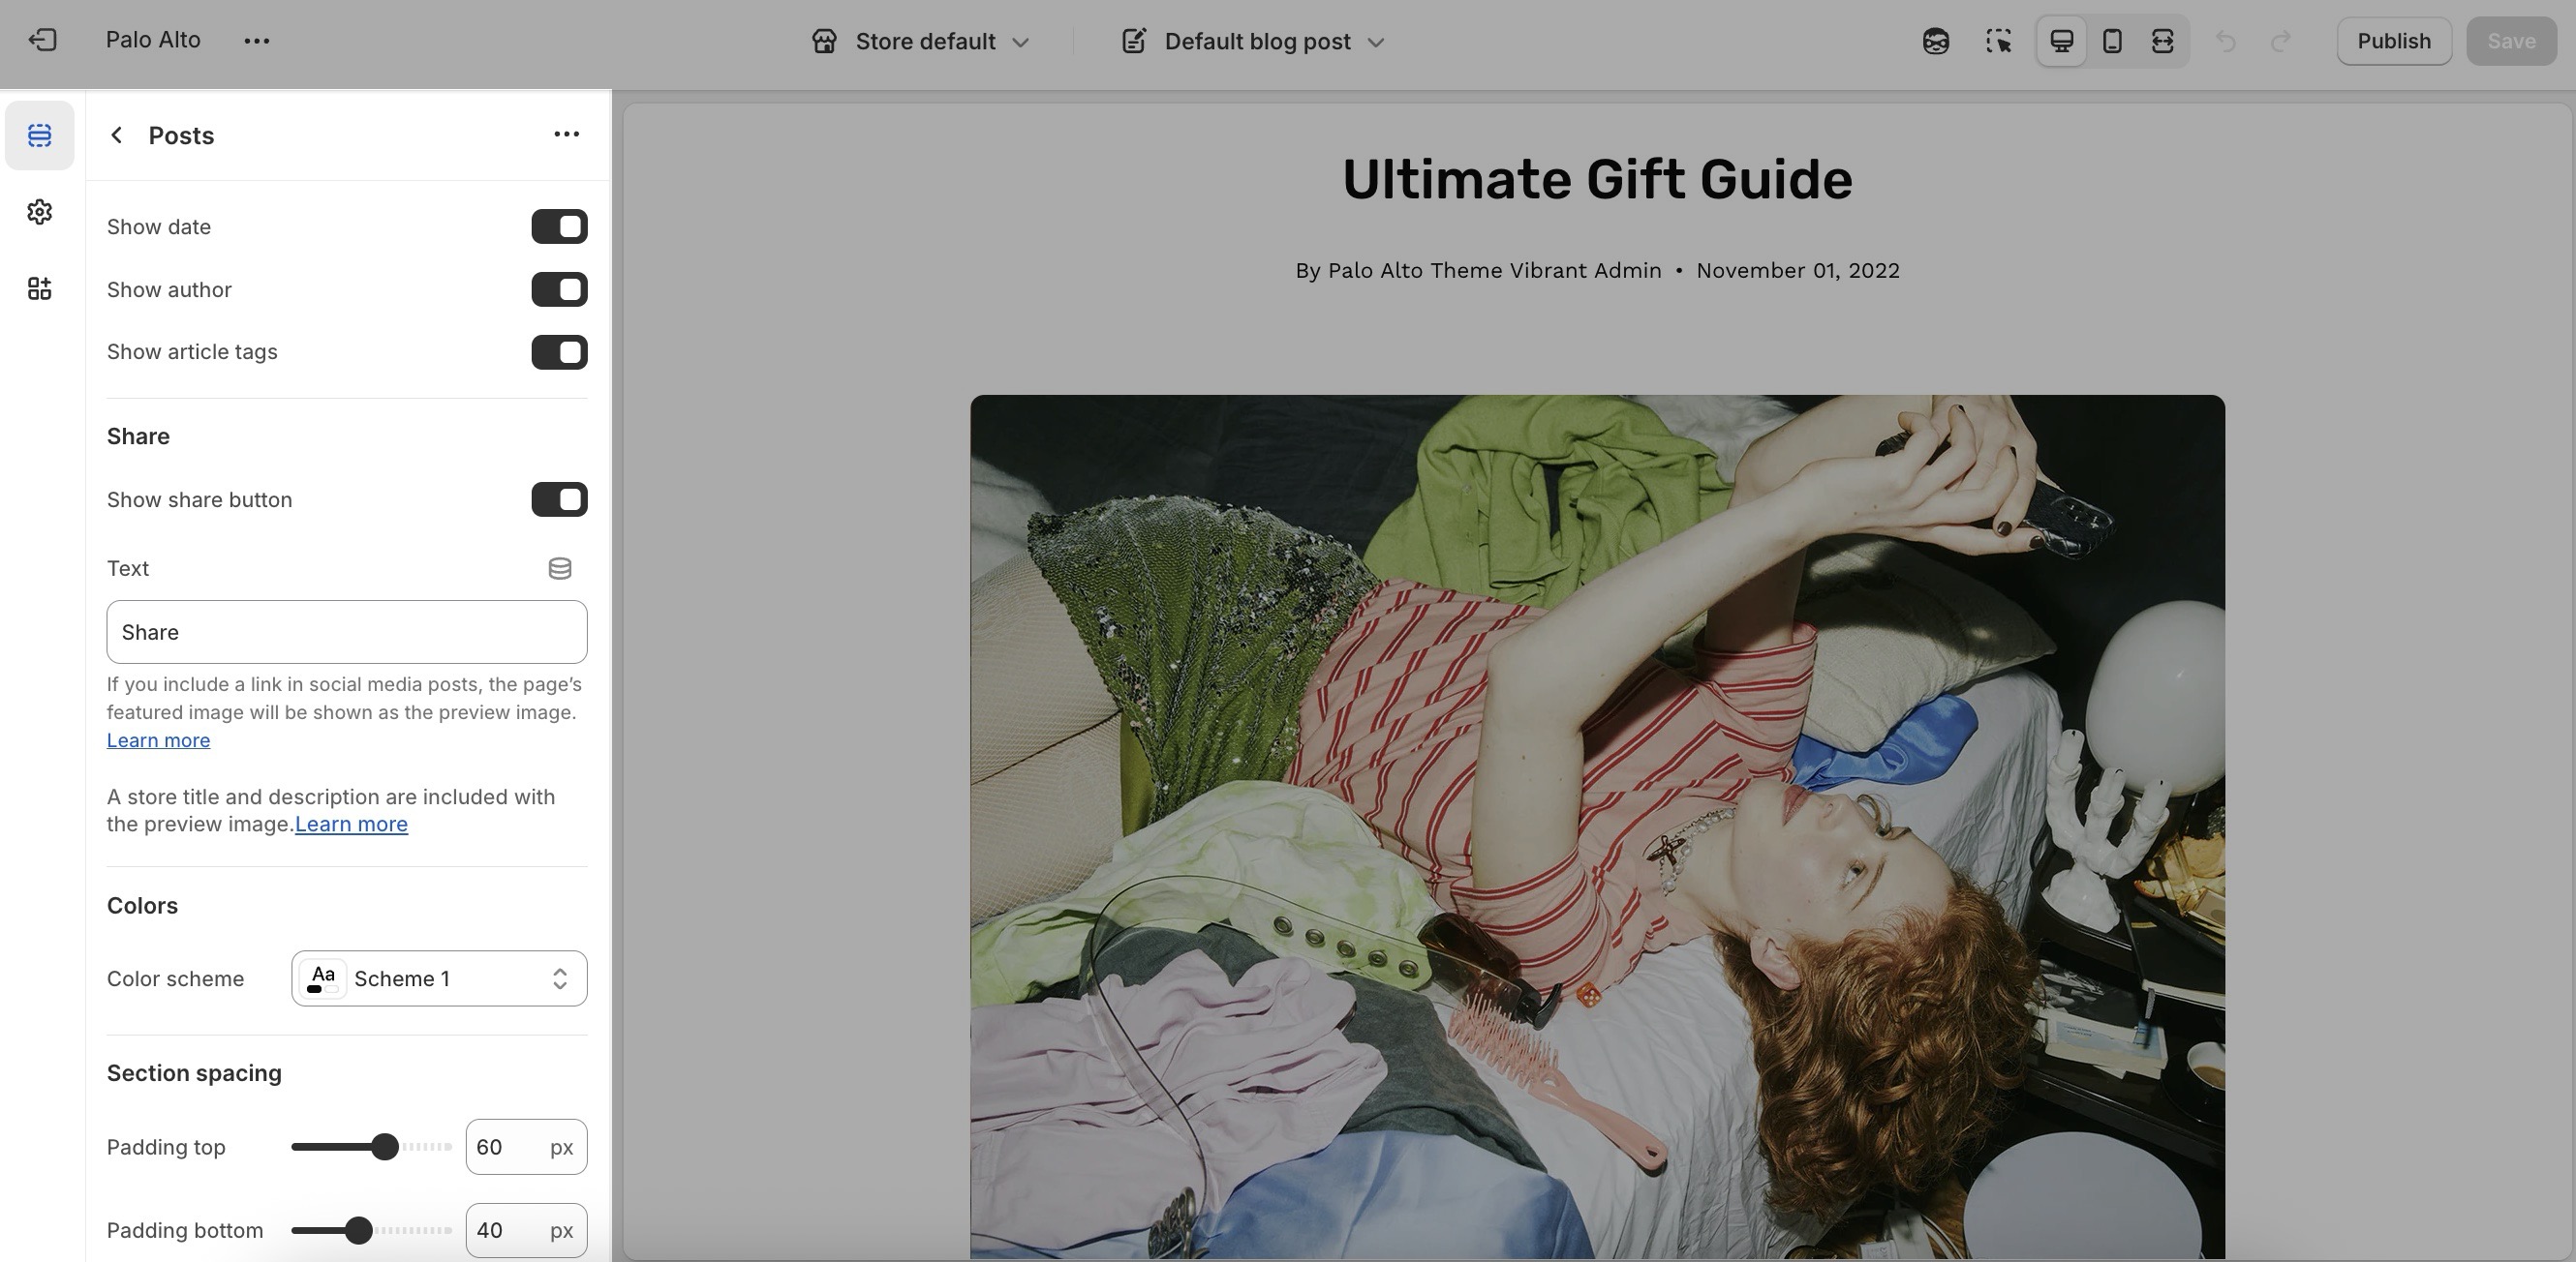This screenshot has width=2576, height=1262.
Task: Open the Sections panel icon
Action: click(x=40, y=135)
